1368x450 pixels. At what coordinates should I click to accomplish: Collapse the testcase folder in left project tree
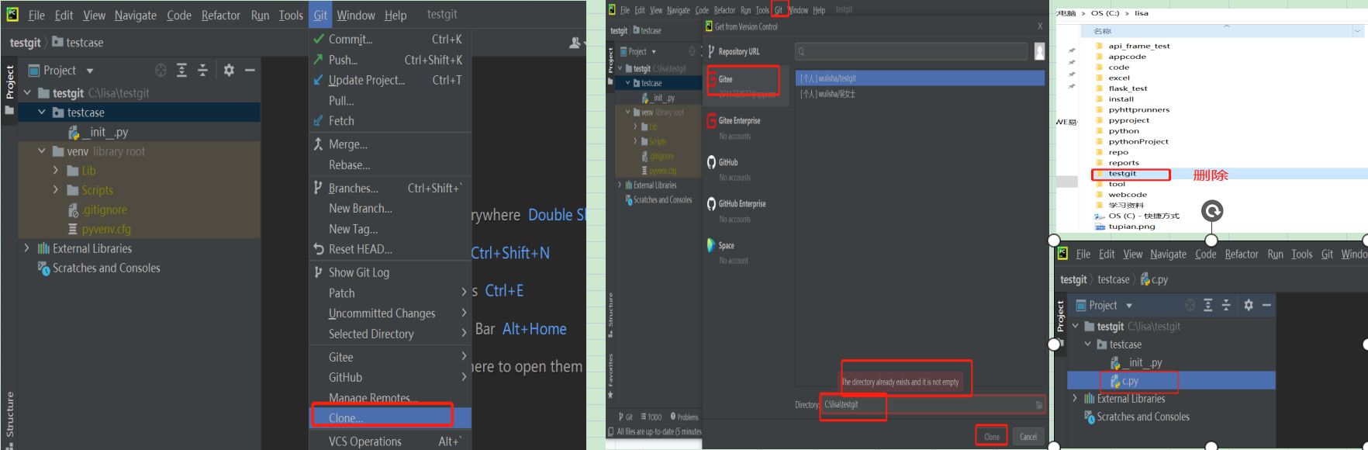click(x=42, y=112)
